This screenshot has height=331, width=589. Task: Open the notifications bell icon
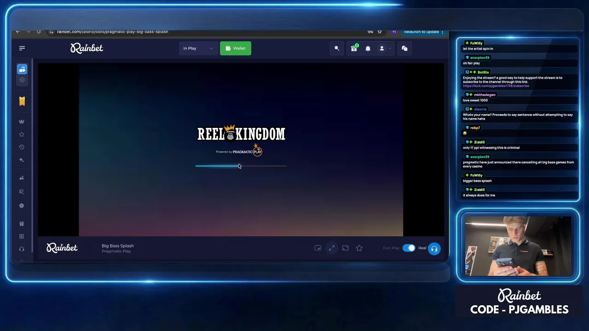tap(368, 48)
